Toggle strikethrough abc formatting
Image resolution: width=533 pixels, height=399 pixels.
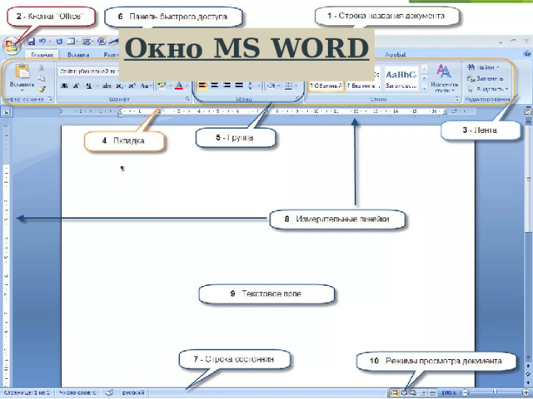coord(107,86)
